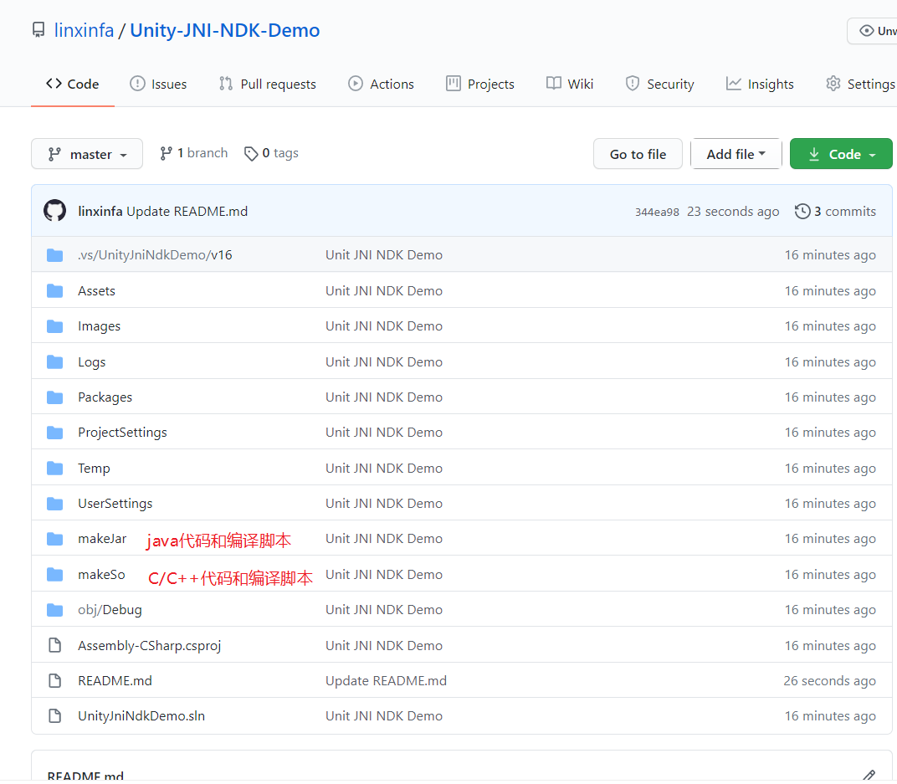
Task: Click the folder icon for UserSettings
Action: (x=55, y=504)
